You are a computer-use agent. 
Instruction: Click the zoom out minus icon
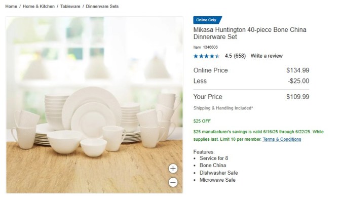click(173, 182)
